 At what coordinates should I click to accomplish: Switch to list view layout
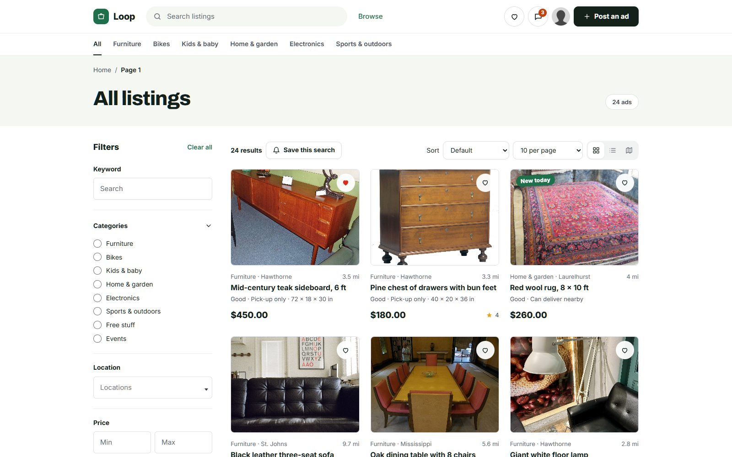(613, 150)
